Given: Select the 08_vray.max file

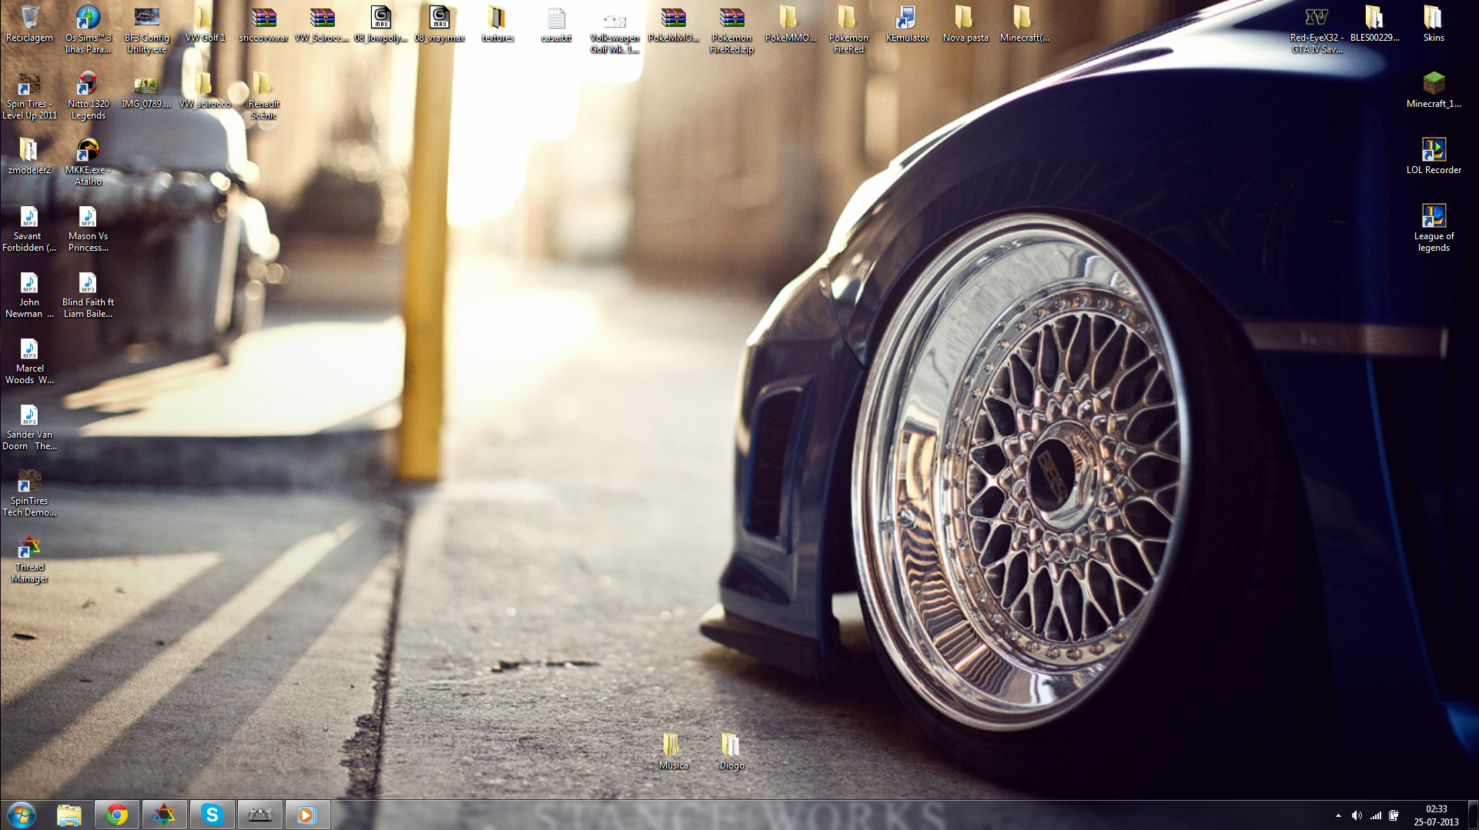Looking at the screenshot, I should pos(439,25).
